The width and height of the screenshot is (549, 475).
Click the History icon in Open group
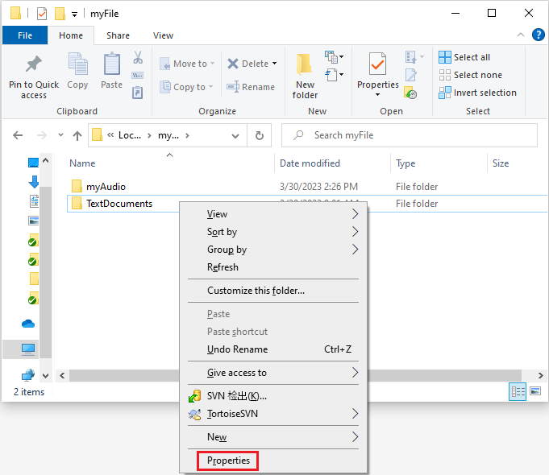[410, 93]
